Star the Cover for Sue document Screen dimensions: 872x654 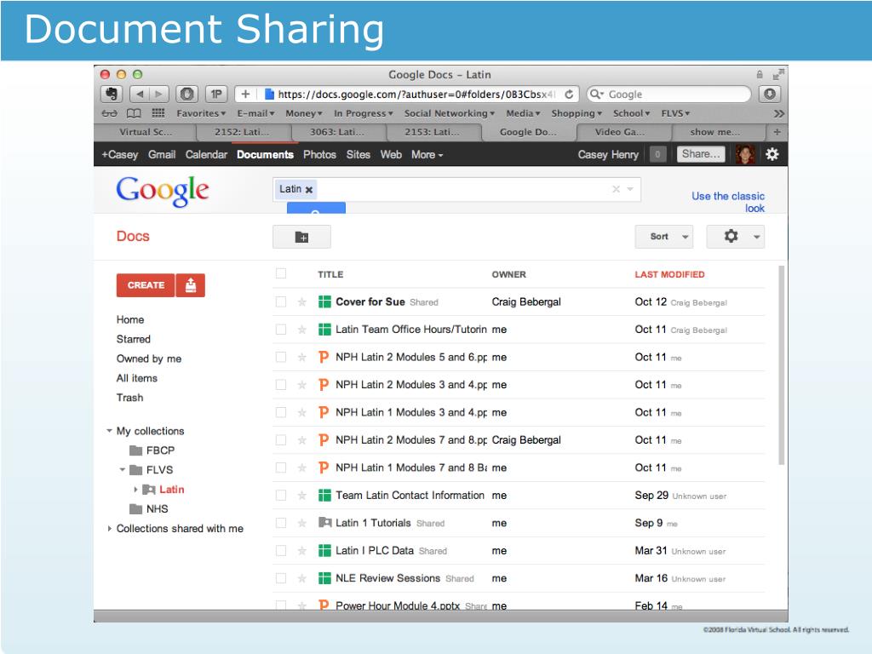302,302
